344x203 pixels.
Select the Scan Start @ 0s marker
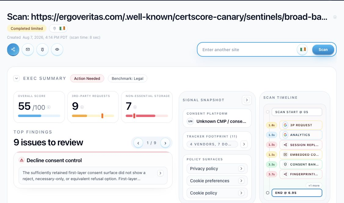point(297,112)
